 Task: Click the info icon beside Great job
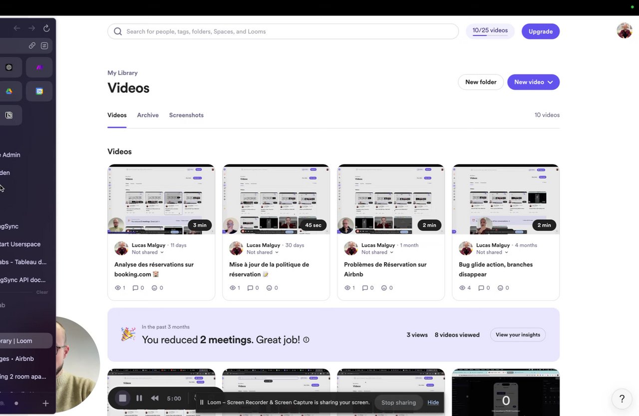(306, 340)
